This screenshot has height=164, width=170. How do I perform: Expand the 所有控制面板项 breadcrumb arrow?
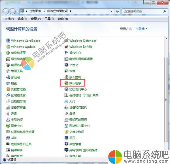point(71,11)
